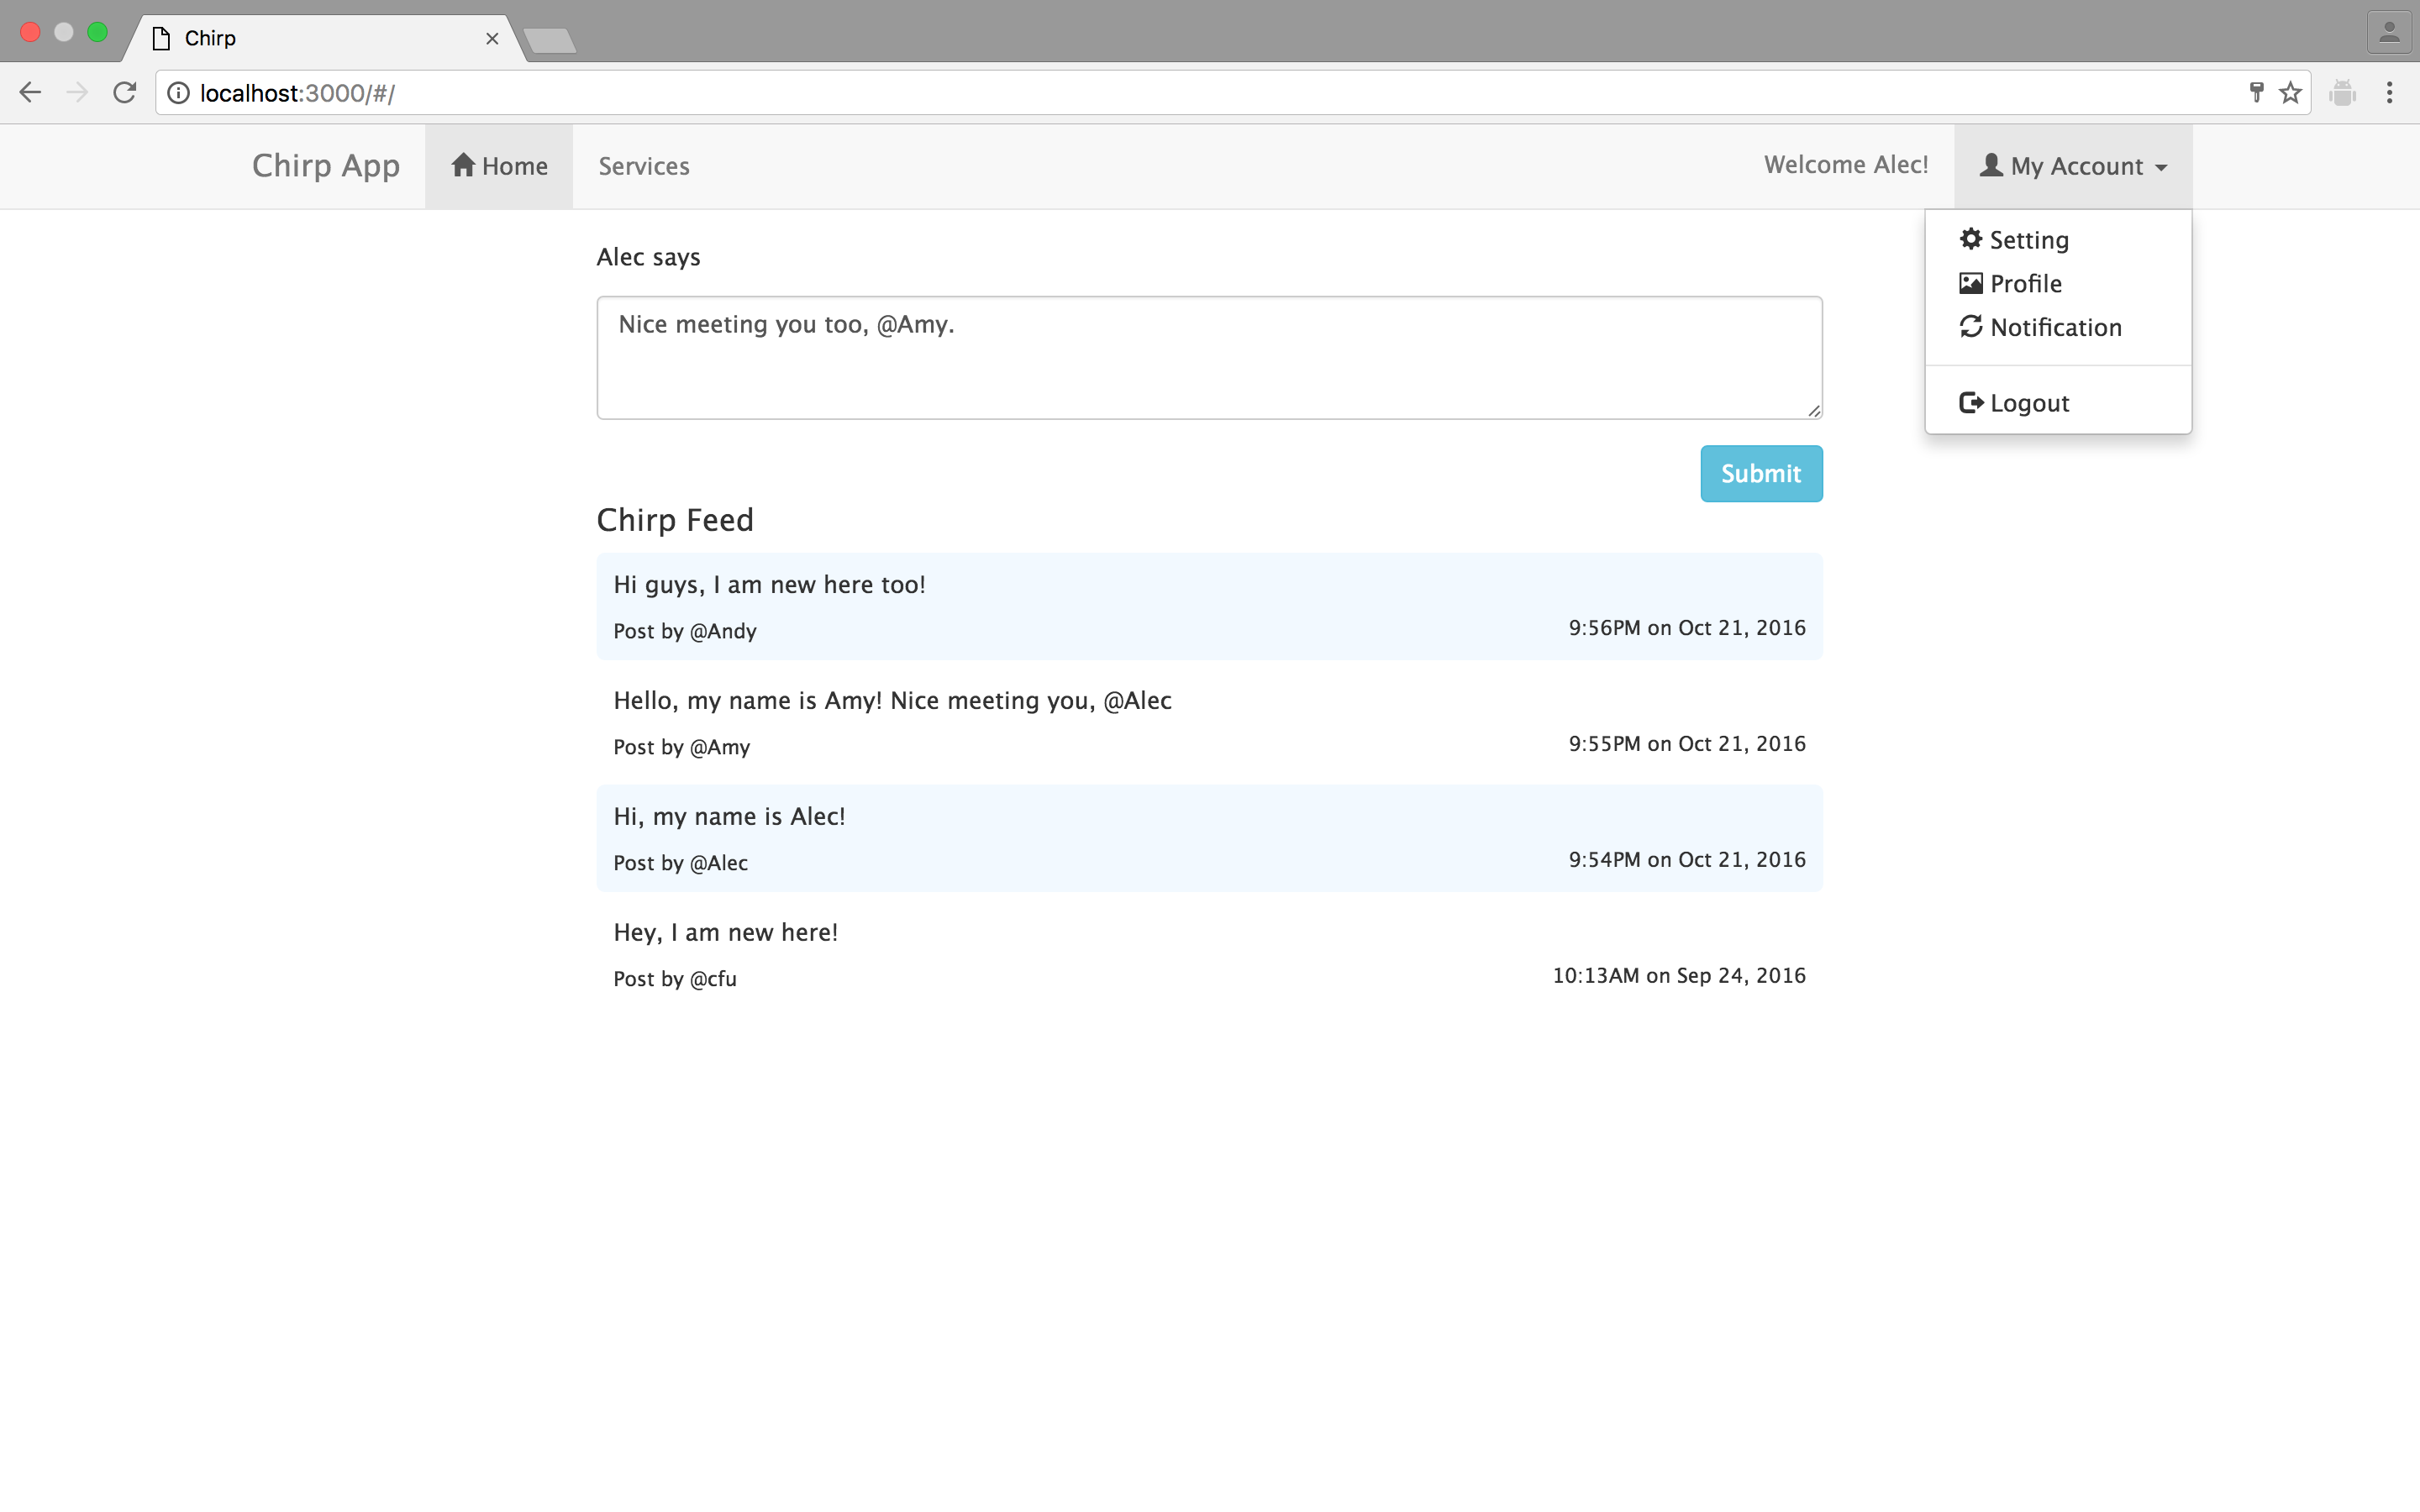Open the Services nav item

tap(643, 166)
